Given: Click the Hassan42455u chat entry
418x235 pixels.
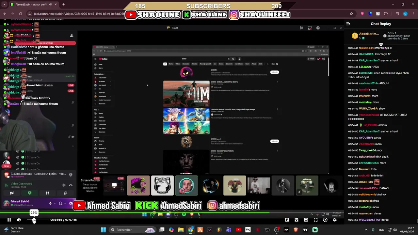Looking at the screenshot, I should click(x=369, y=188).
